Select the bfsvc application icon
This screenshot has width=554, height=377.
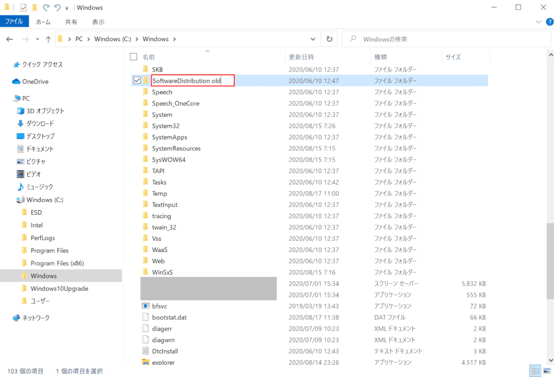[x=146, y=306]
